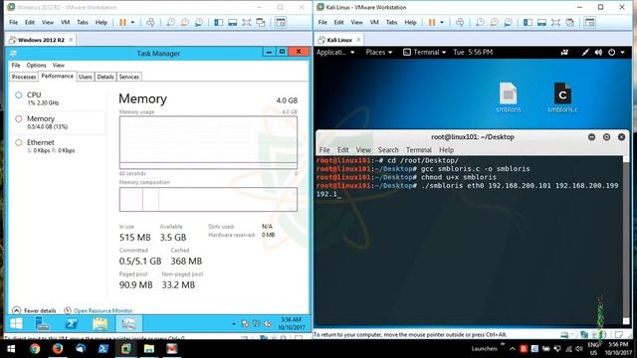Click snapshot icon in Kali VMware toolbar
637x358 pixels.
pos(480,22)
